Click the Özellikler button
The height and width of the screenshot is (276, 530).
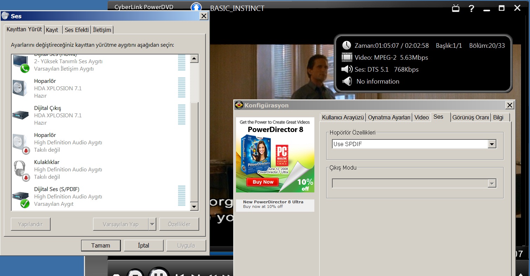click(179, 224)
